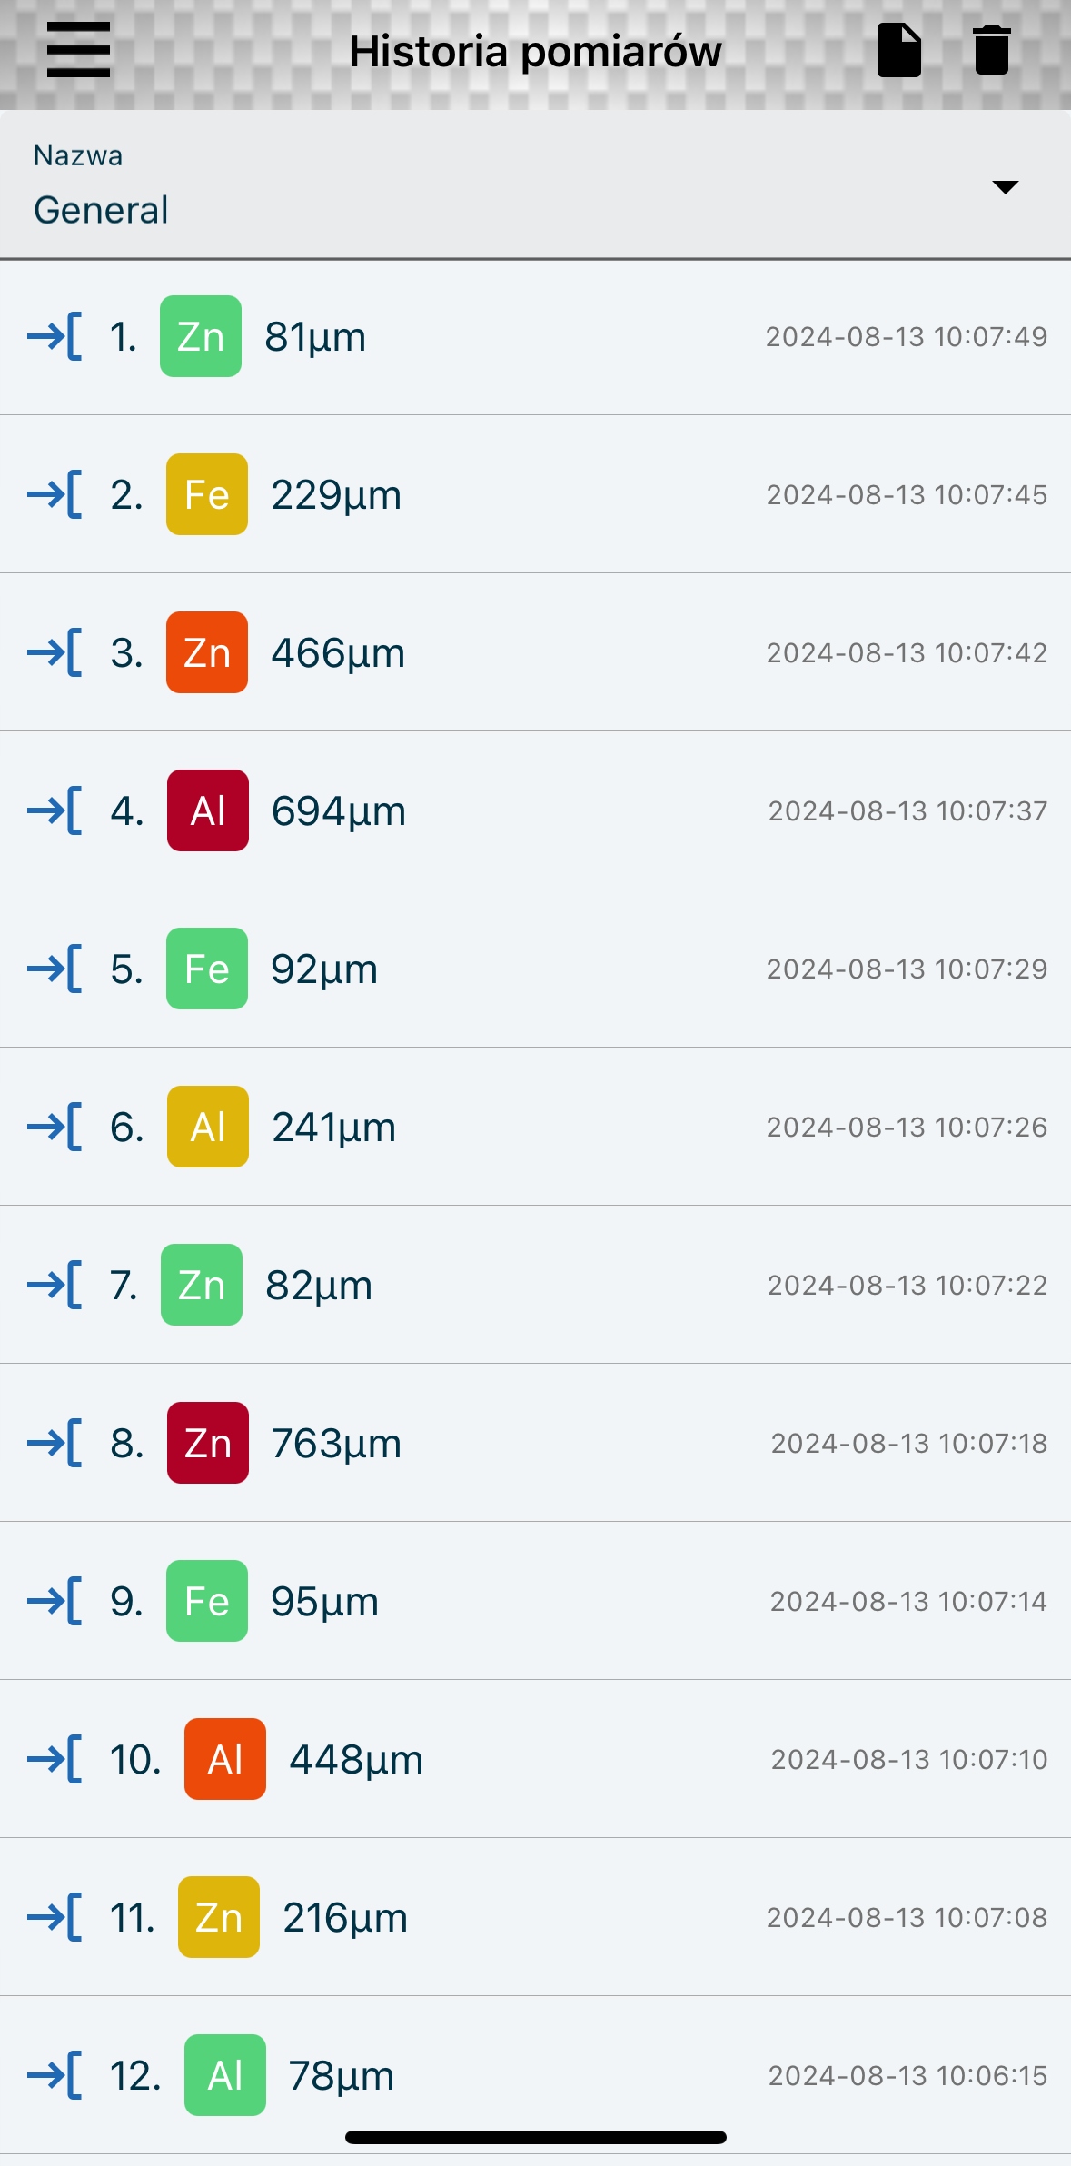Image resolution: width=1071 pixels, height=2166 pixels.
Task: Open the hamburger menu
Action: 79,50
